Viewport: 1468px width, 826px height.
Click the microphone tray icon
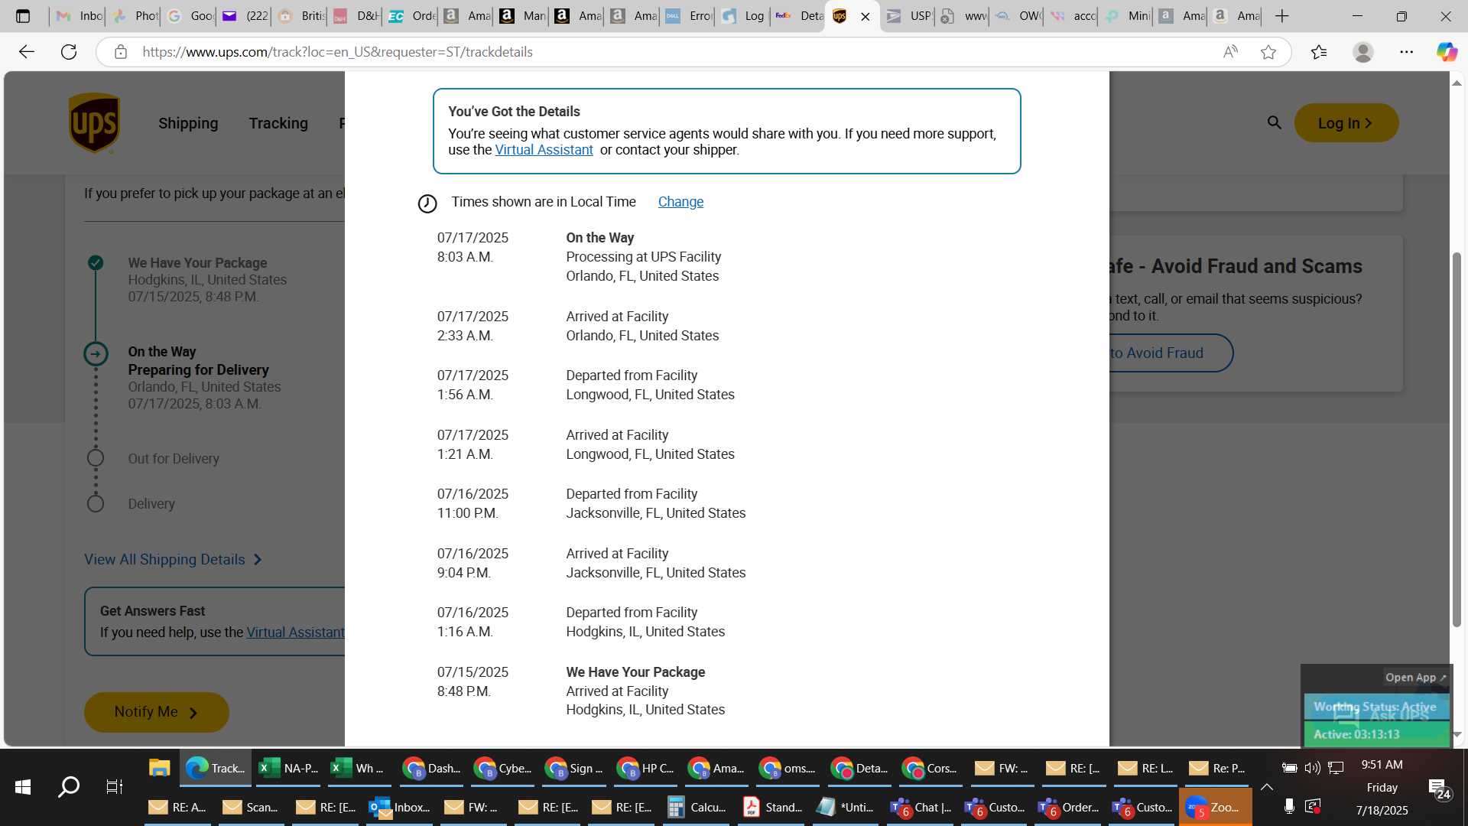[x=1289, y=806]
